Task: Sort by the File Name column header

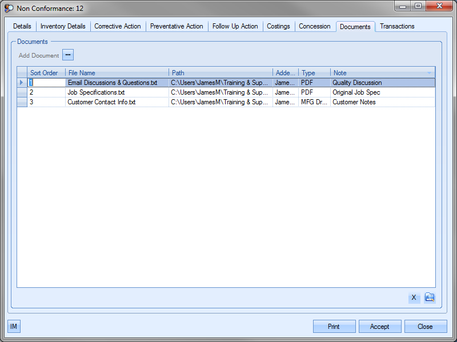Action: pyautogui.click(x=117, y=73)
